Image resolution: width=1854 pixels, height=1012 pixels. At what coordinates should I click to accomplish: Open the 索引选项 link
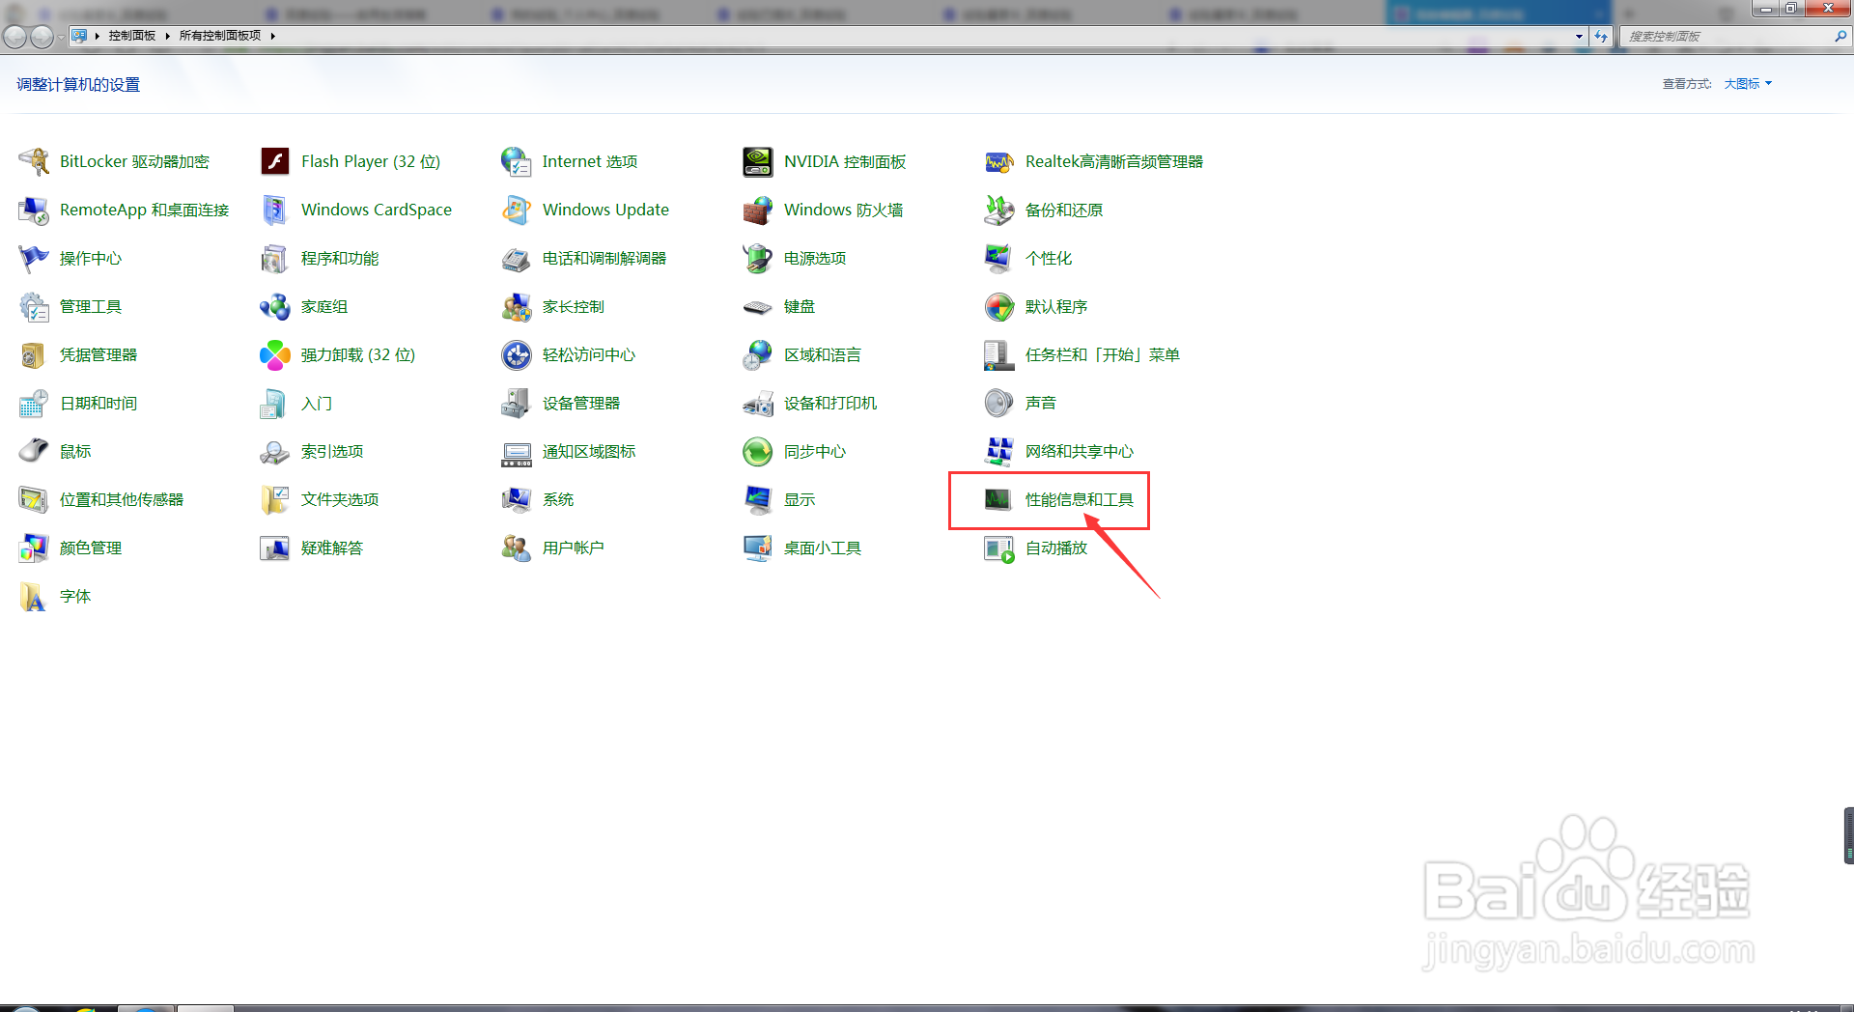click(332, 451)
